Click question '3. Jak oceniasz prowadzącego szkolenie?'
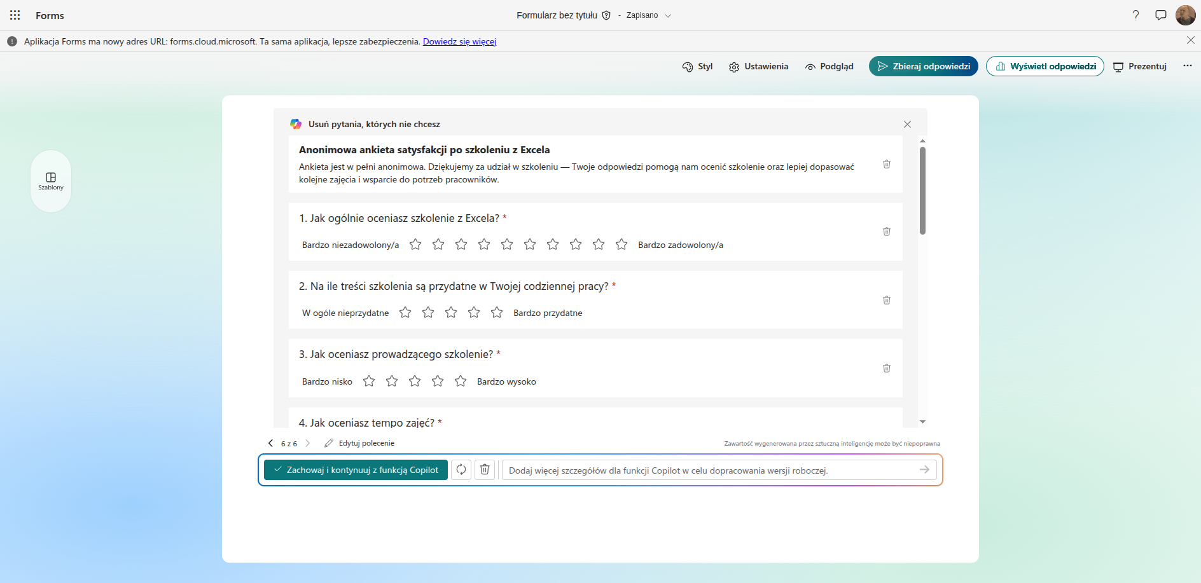 tap(396, 354)
